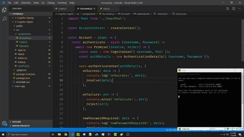The width and height of the screenshot is (244, 137).
Task: Open the Search view in activity bar
Action: [4, 19]
